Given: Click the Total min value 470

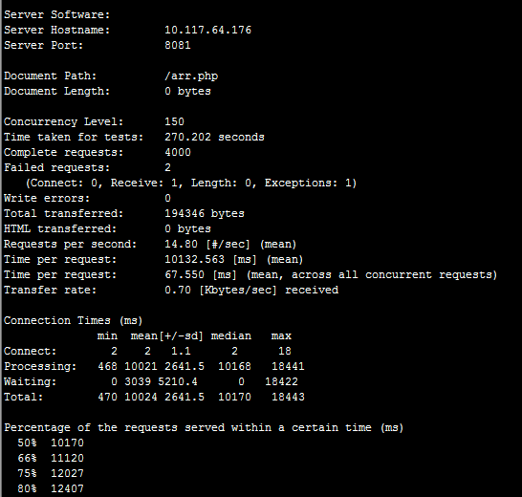Looking at the screenshot, I should (107, 398).
